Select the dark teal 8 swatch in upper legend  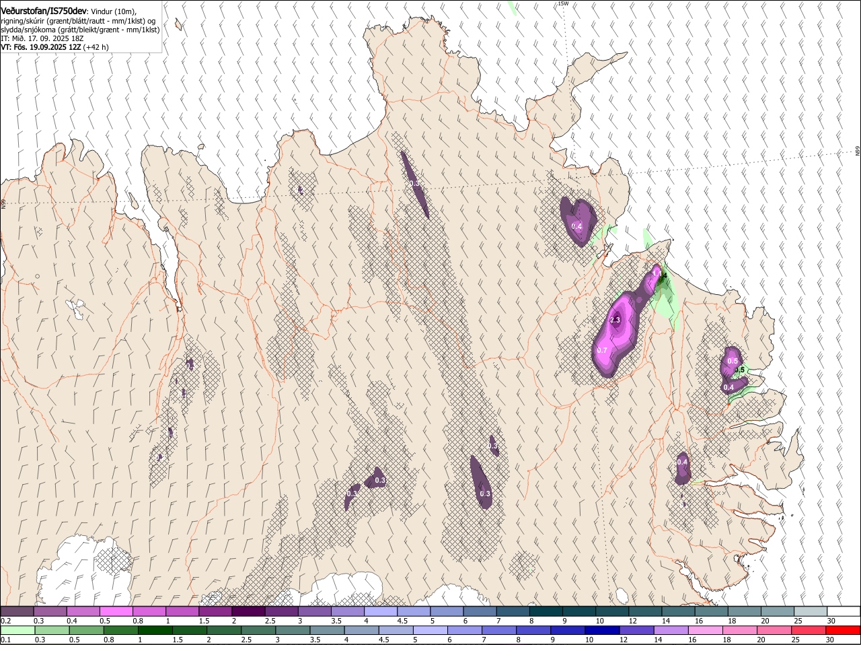click(546, 611)
